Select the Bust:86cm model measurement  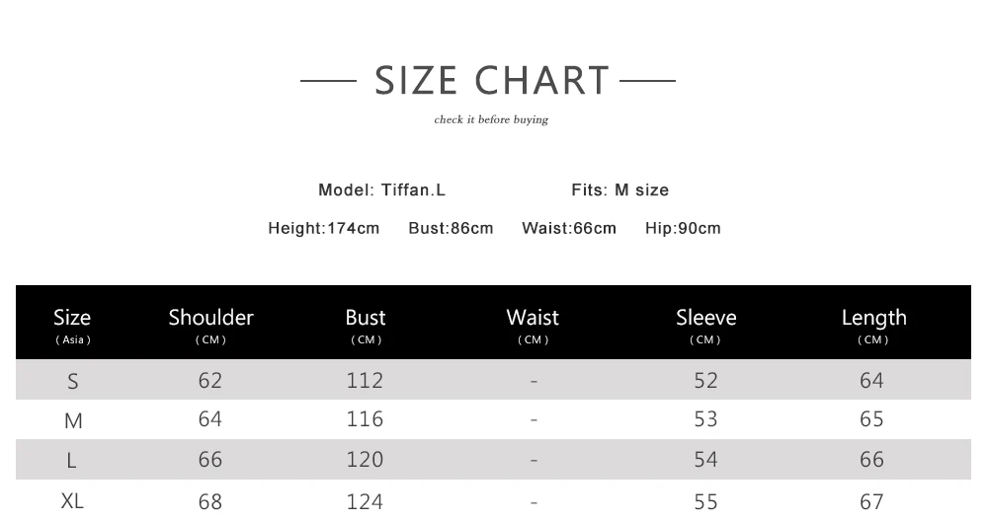click(x=451, y=228)
